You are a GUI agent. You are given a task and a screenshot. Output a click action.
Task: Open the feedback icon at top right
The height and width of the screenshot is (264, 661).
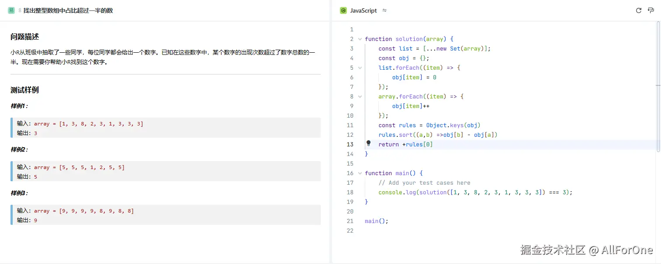pos(651,10)
